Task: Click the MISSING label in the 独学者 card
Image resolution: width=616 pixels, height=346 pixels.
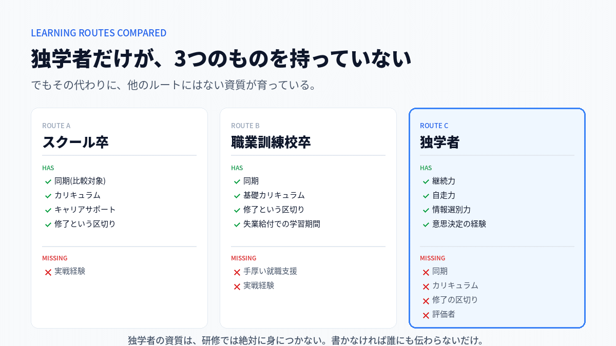Action: point(432,258)
